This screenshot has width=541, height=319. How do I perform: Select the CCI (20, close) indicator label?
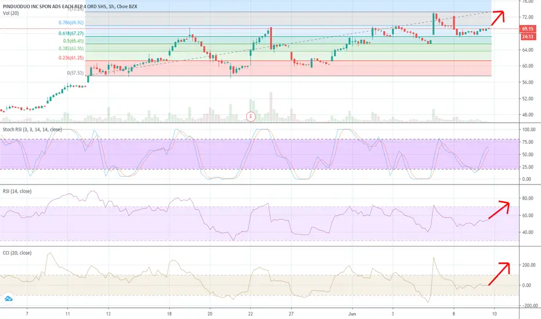click(17, 253)
